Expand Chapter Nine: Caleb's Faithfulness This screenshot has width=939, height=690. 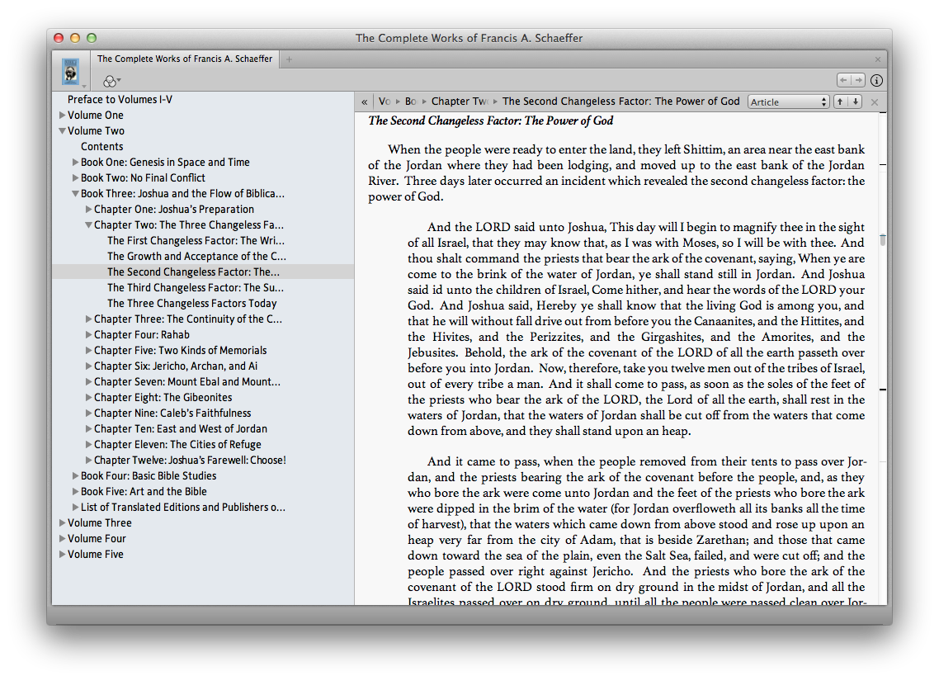coord(88,414)
